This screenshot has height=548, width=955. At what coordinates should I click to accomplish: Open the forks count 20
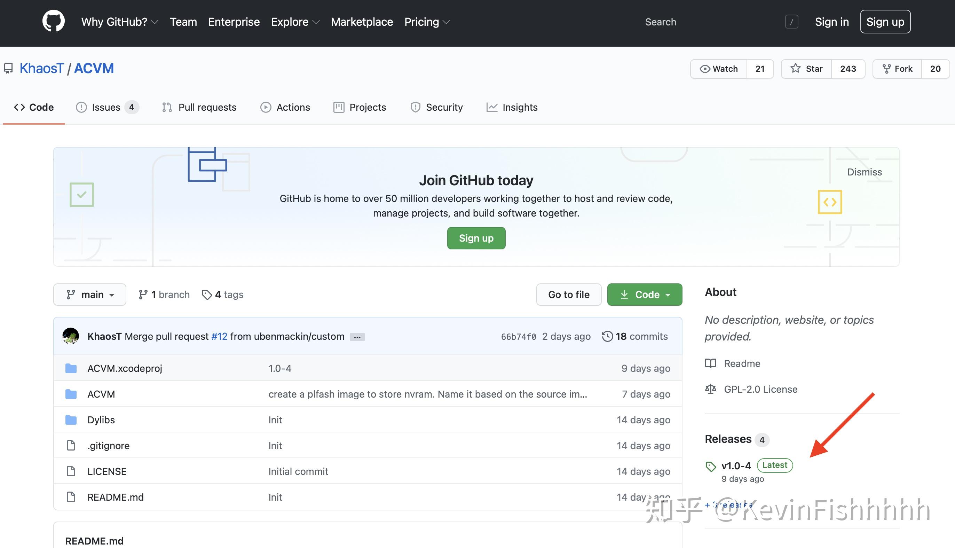click(x=936, y=69)
